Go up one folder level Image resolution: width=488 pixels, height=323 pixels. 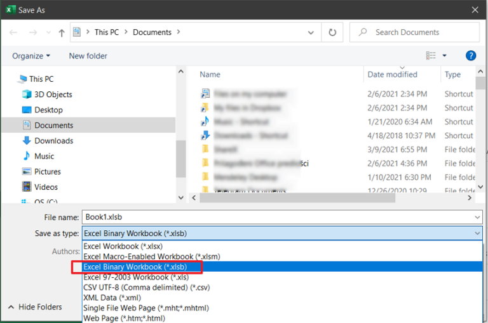[x=62, y=32]
